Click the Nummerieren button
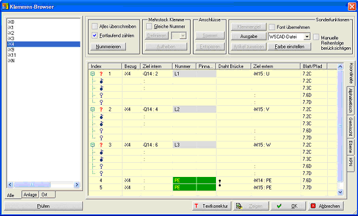358x216 pixels. pyautogui.click(x=108, y=47)
